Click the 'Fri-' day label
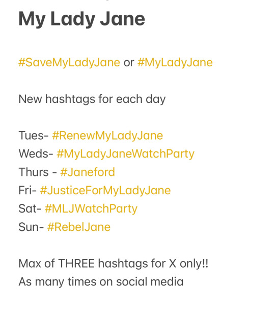Image resolution: width=275 pixels, height=312 pixels. coord(28,191)
